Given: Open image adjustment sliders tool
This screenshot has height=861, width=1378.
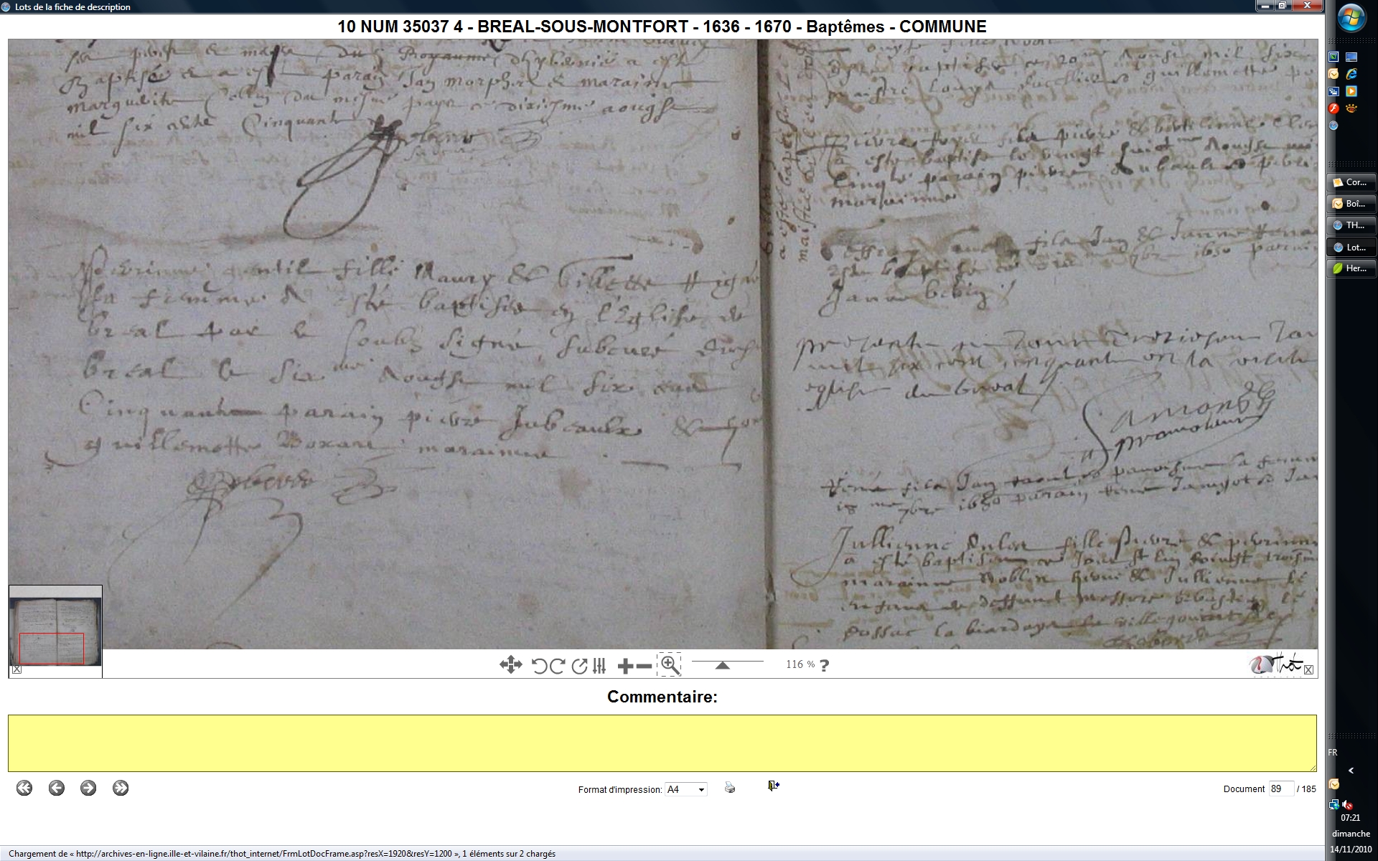Looking at the screenshot, I should [599, 666].
